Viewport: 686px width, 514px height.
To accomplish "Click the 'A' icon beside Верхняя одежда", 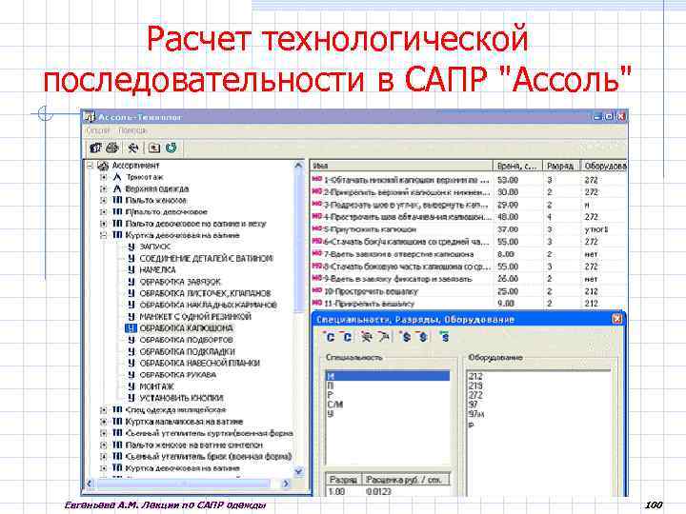I will pyautogui.click(x=117, y=188).
